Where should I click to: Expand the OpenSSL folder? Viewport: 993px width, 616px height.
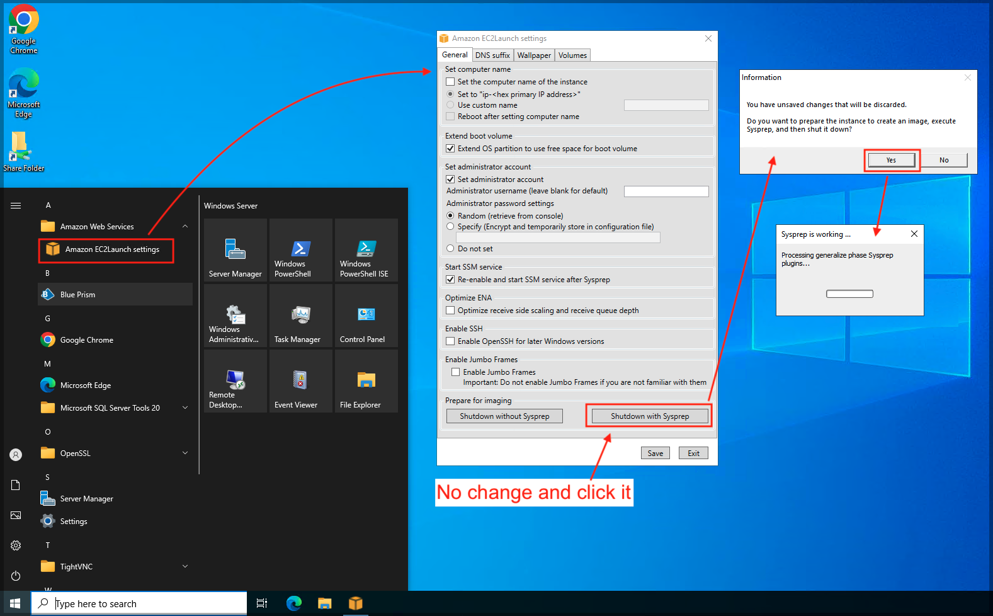coord(185,453)
